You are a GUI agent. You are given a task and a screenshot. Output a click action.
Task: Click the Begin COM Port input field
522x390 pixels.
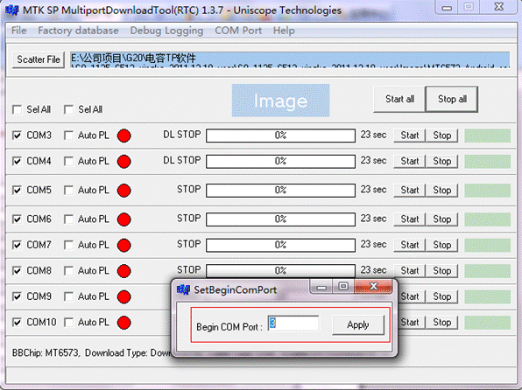point(293,324)
